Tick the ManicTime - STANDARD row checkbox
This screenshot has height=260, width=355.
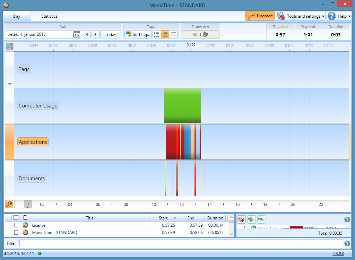[x=16, y=233]
